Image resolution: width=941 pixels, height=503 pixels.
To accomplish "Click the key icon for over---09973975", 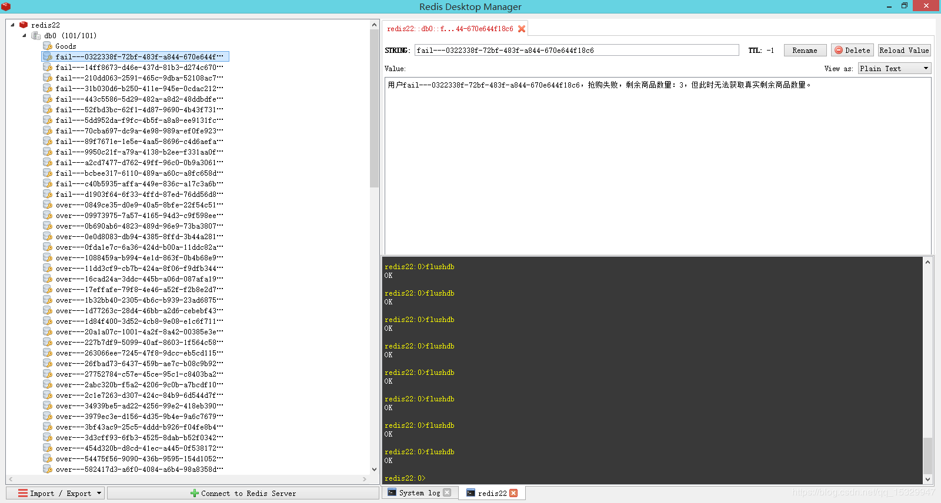I will point(48,215).
